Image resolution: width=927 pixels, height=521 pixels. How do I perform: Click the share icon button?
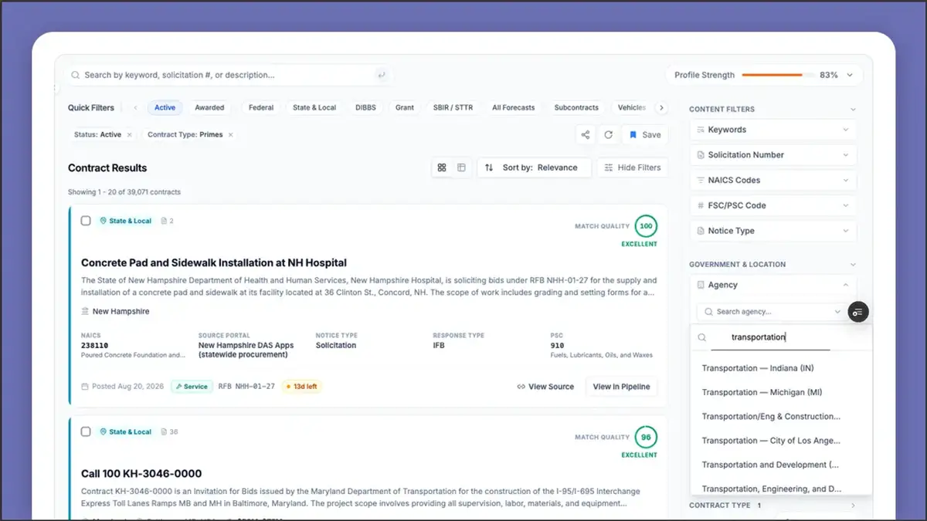pos(586,134)
